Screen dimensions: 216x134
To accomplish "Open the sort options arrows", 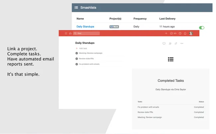I will pos(176,43).
